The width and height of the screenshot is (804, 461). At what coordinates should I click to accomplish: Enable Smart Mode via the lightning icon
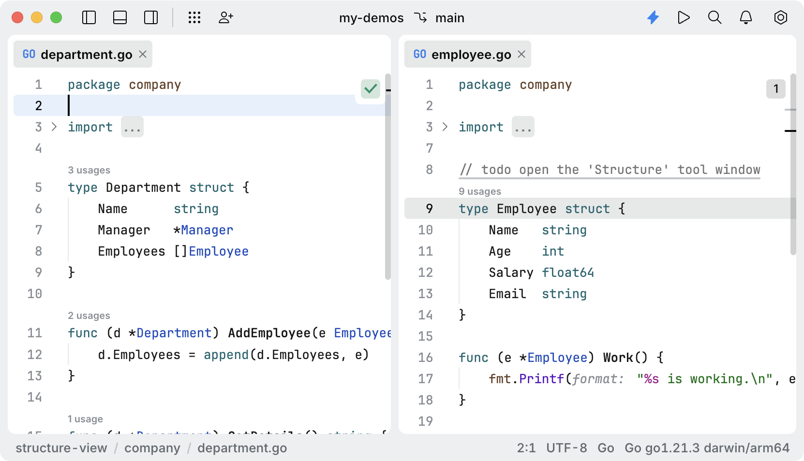653,18
